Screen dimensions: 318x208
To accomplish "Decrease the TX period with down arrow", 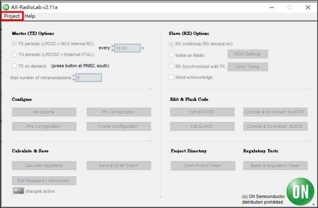I will [112, 50].
